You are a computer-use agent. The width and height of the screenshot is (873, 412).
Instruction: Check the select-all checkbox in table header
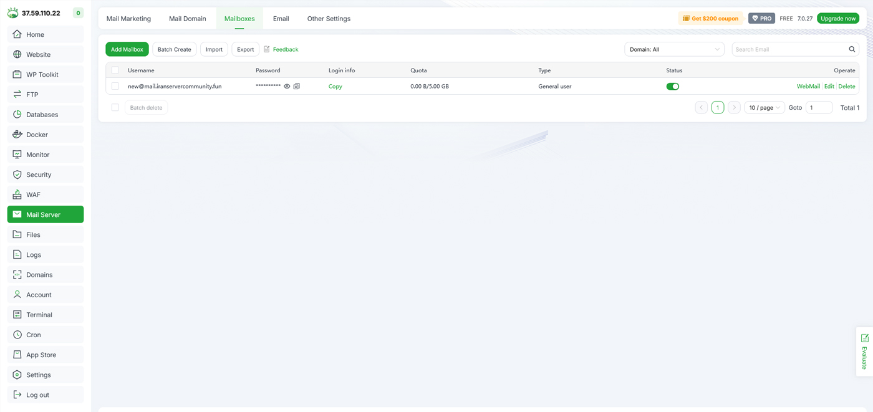tap(115, 70)
